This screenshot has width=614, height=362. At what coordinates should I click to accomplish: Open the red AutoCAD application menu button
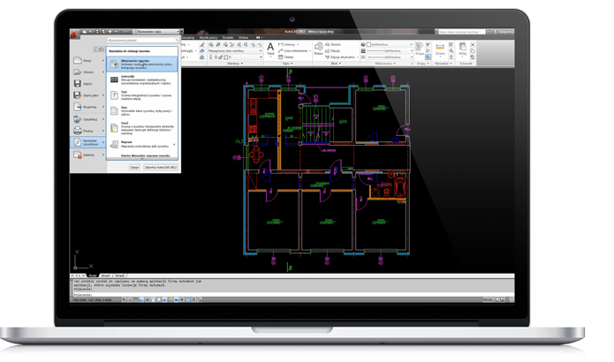[74, 34]
